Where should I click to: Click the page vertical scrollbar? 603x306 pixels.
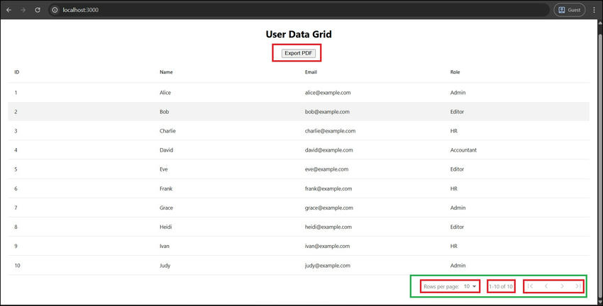coord(599,142)
